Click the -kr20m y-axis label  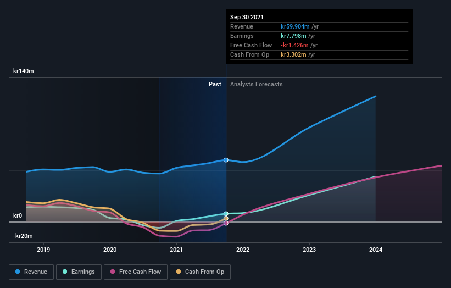click(23, 236)
